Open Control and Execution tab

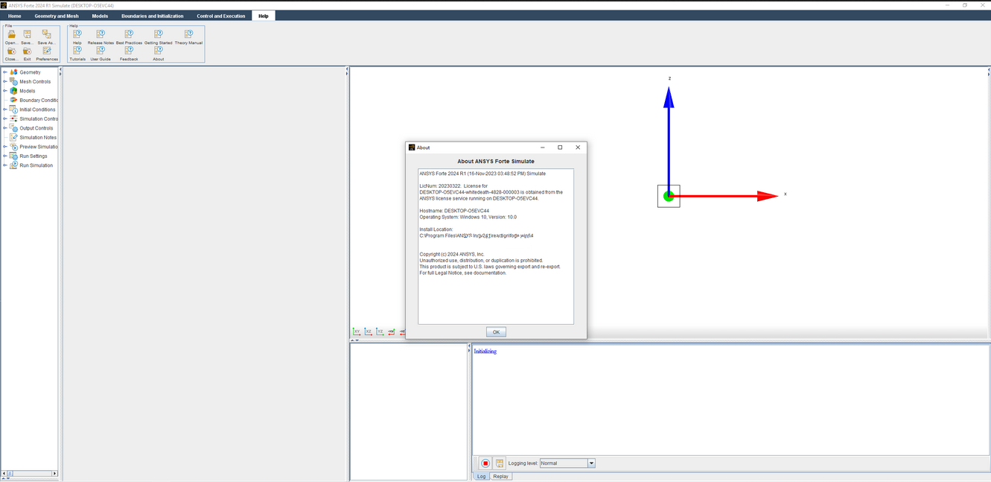(221, 16)
